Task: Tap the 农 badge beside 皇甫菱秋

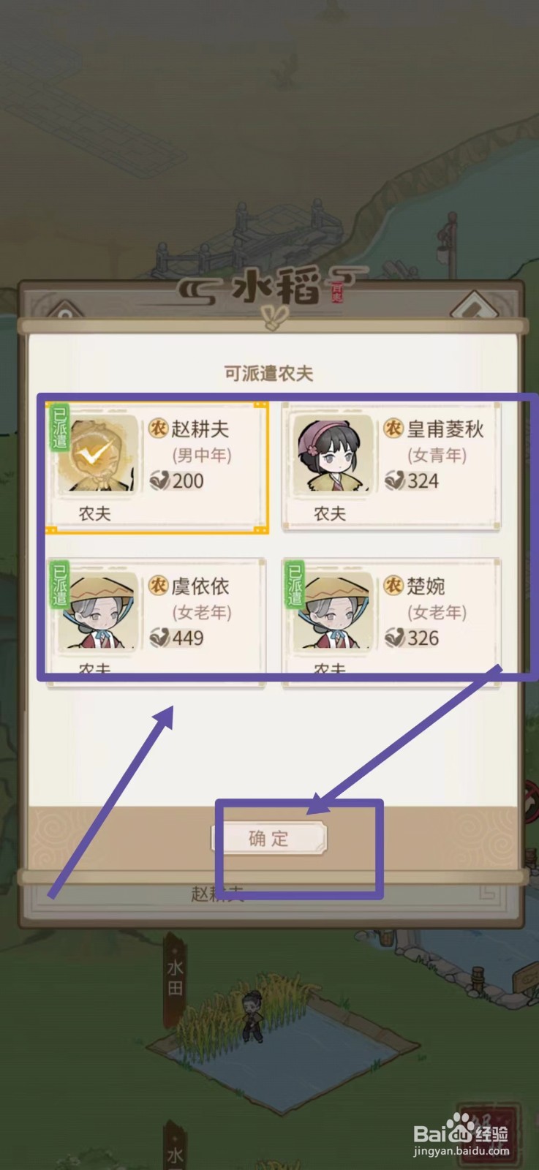Action: click(x=393, y=428)
